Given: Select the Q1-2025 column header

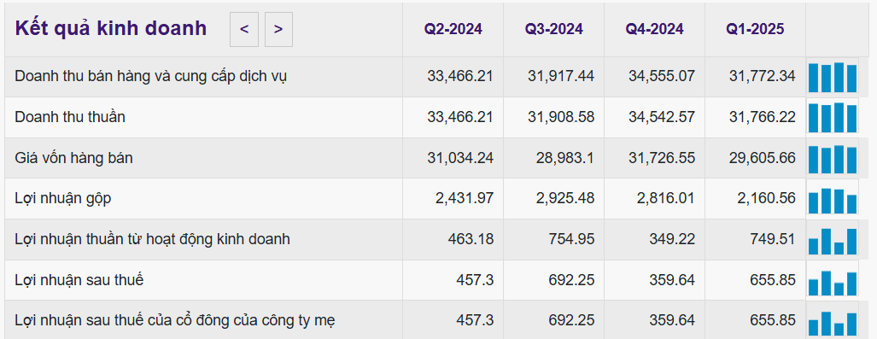Looking at the screenshot, I should pos(755,29).
